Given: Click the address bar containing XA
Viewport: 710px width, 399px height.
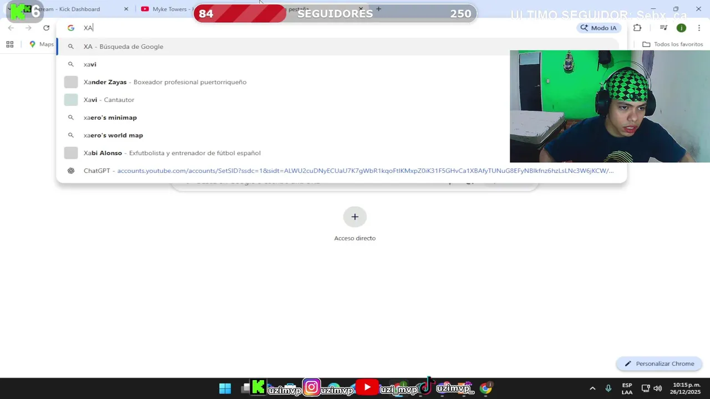Looking at the screenshot, I should (327, 28).
